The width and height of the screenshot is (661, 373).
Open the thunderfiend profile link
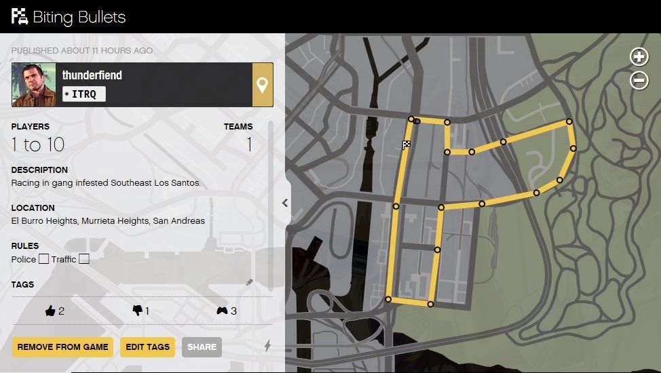coord(92,75)
